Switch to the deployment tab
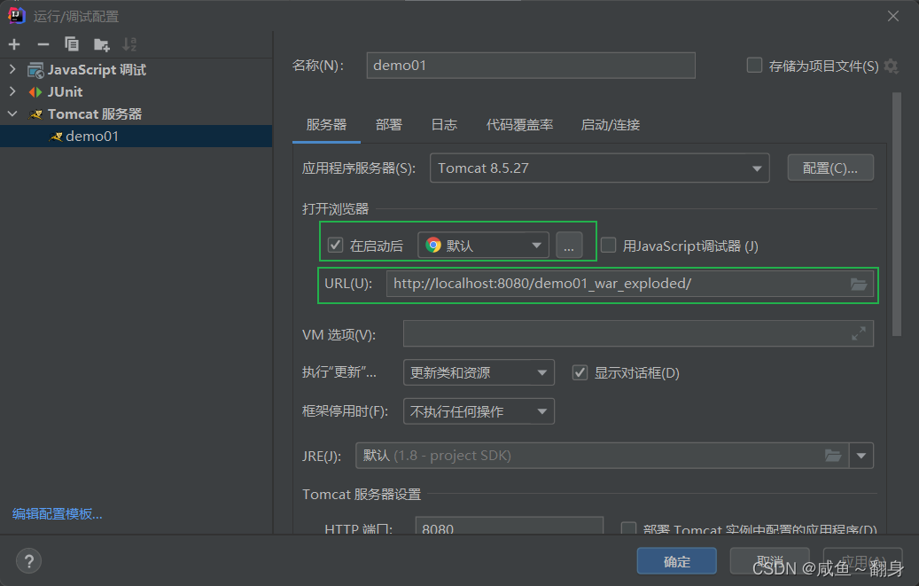919x586 pixels. pyautogui.click(x=389, y=125)
